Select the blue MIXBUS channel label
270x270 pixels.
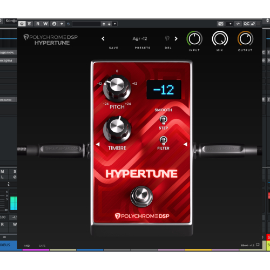[x=9, y=245]
